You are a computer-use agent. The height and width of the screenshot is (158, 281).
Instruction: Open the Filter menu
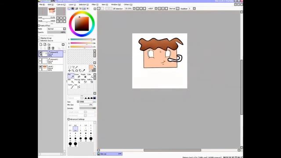click(x=95, y=4)
